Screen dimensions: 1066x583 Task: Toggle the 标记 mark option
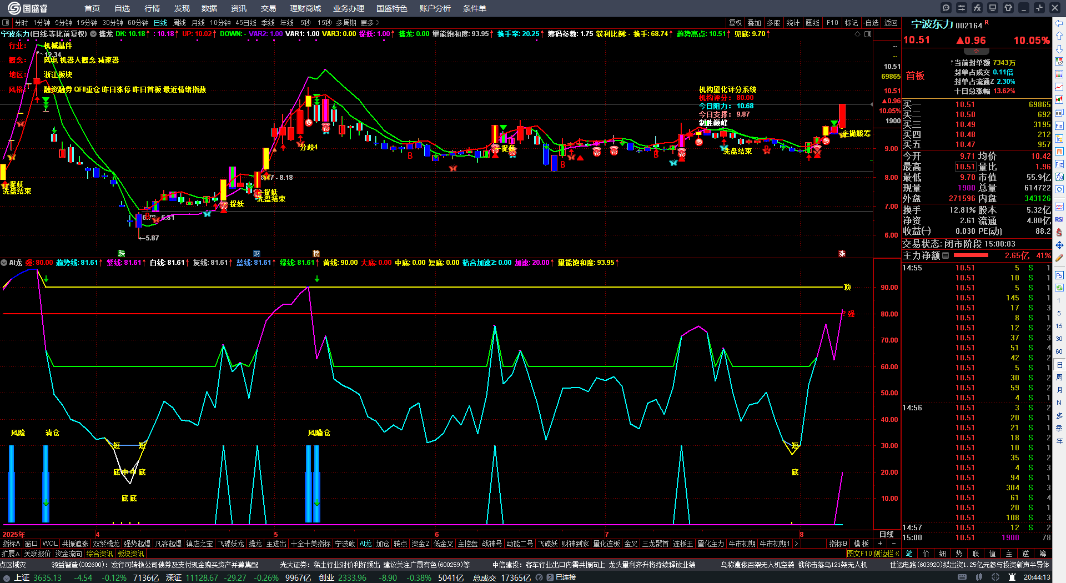pos(851,23)
